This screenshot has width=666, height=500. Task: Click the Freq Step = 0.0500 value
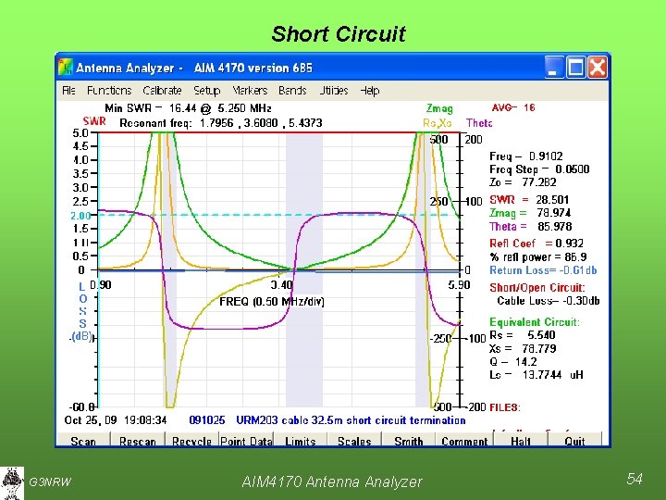(x=539, y=169)
